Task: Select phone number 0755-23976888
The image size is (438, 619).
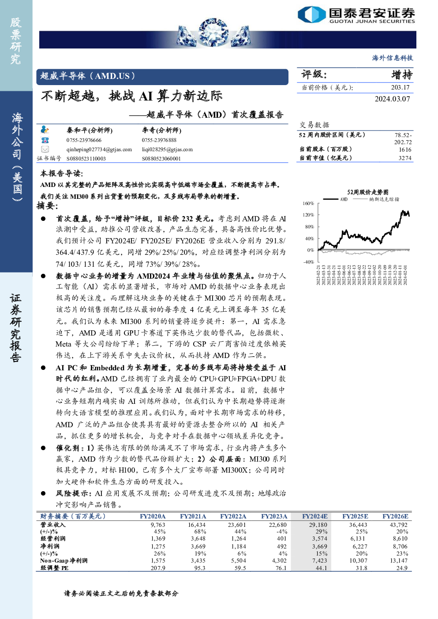Action: 159,140
